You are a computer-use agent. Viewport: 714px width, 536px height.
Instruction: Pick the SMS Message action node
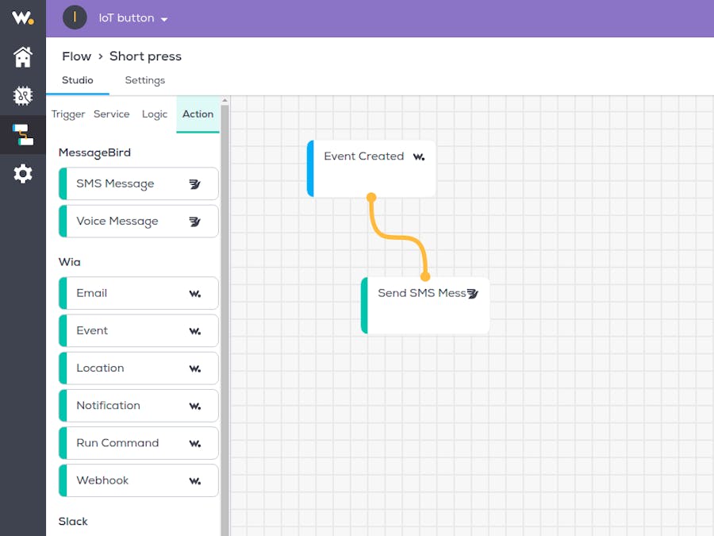[x=138, y=183]
